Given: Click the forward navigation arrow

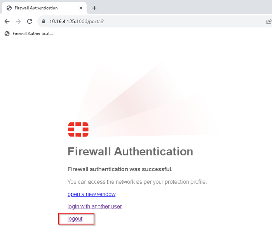Looking at the screenshot, I should 18,21.
